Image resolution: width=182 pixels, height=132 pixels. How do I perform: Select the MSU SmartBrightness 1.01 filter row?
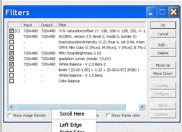point(77,53)
